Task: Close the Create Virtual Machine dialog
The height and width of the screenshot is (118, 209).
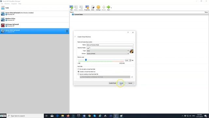Action: [x=133, y=32]
